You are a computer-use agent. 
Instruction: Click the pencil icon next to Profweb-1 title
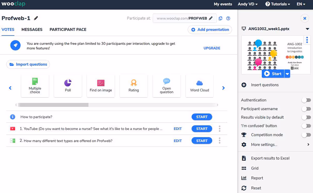(36, 18)
